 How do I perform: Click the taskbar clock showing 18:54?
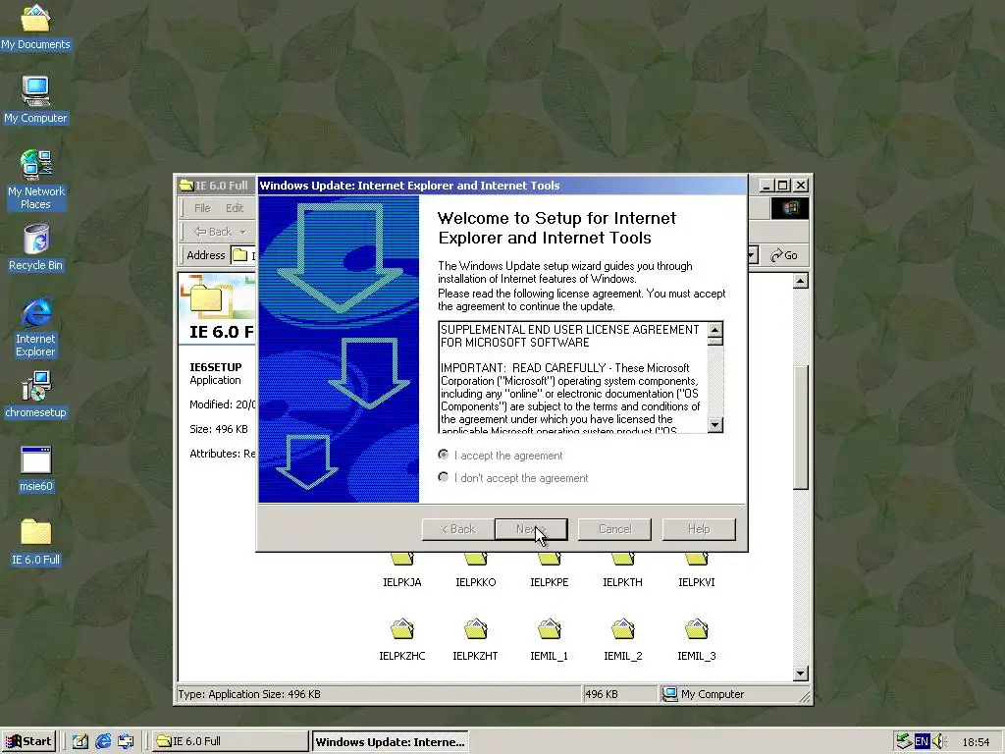976,742
